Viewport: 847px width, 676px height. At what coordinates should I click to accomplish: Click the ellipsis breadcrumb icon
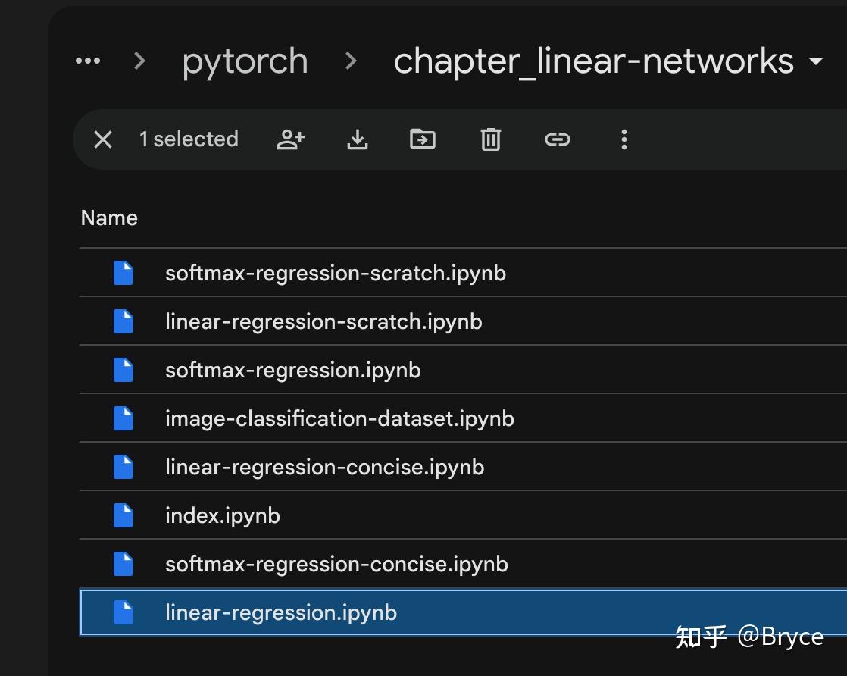click(x=87, y=61)
